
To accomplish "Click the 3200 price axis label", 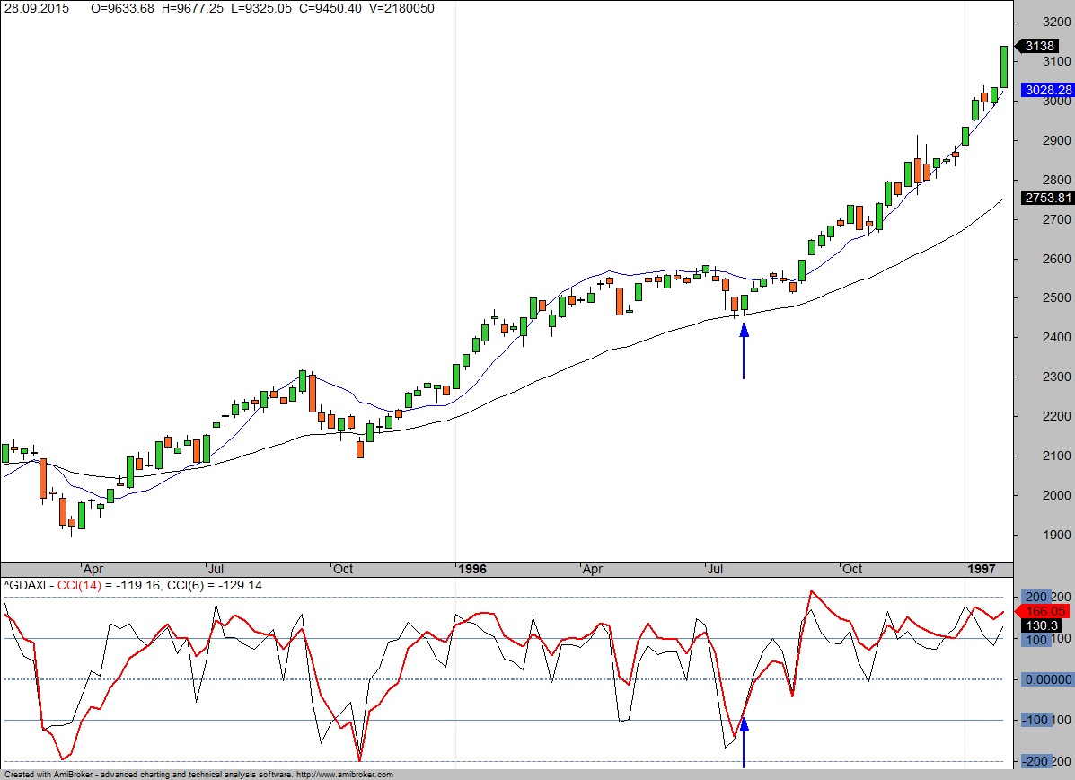I will point(1056,22).
